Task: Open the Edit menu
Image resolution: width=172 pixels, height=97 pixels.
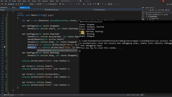Action: point(2,1)
